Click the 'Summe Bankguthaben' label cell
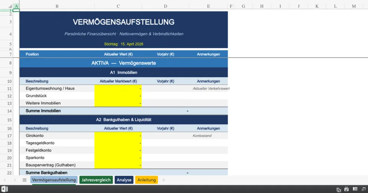 click(57, 173)
